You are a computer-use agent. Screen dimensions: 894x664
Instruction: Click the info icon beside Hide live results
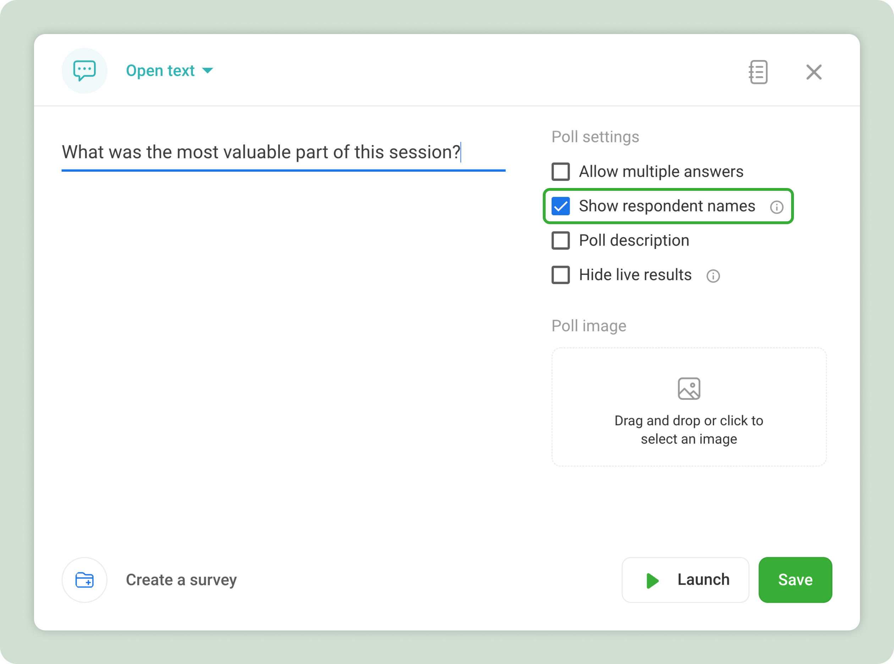point(713,276)
